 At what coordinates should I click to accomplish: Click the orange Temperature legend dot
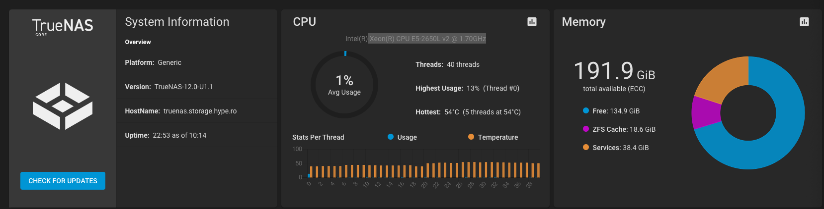pos(471,137)
